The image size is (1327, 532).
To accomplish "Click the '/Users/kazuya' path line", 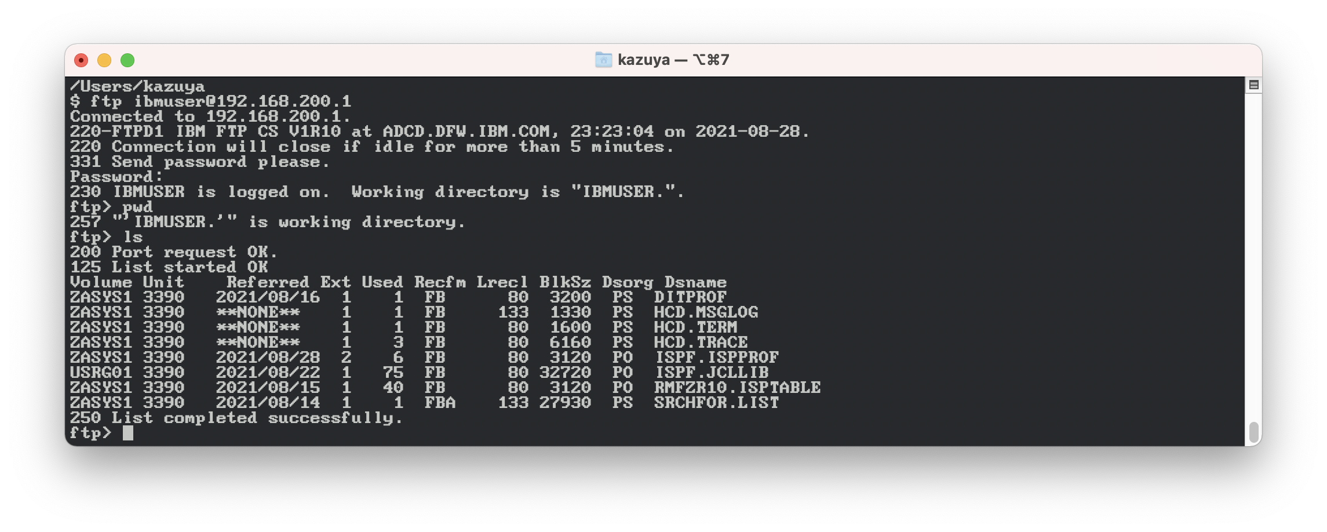I will click(137, 86).
